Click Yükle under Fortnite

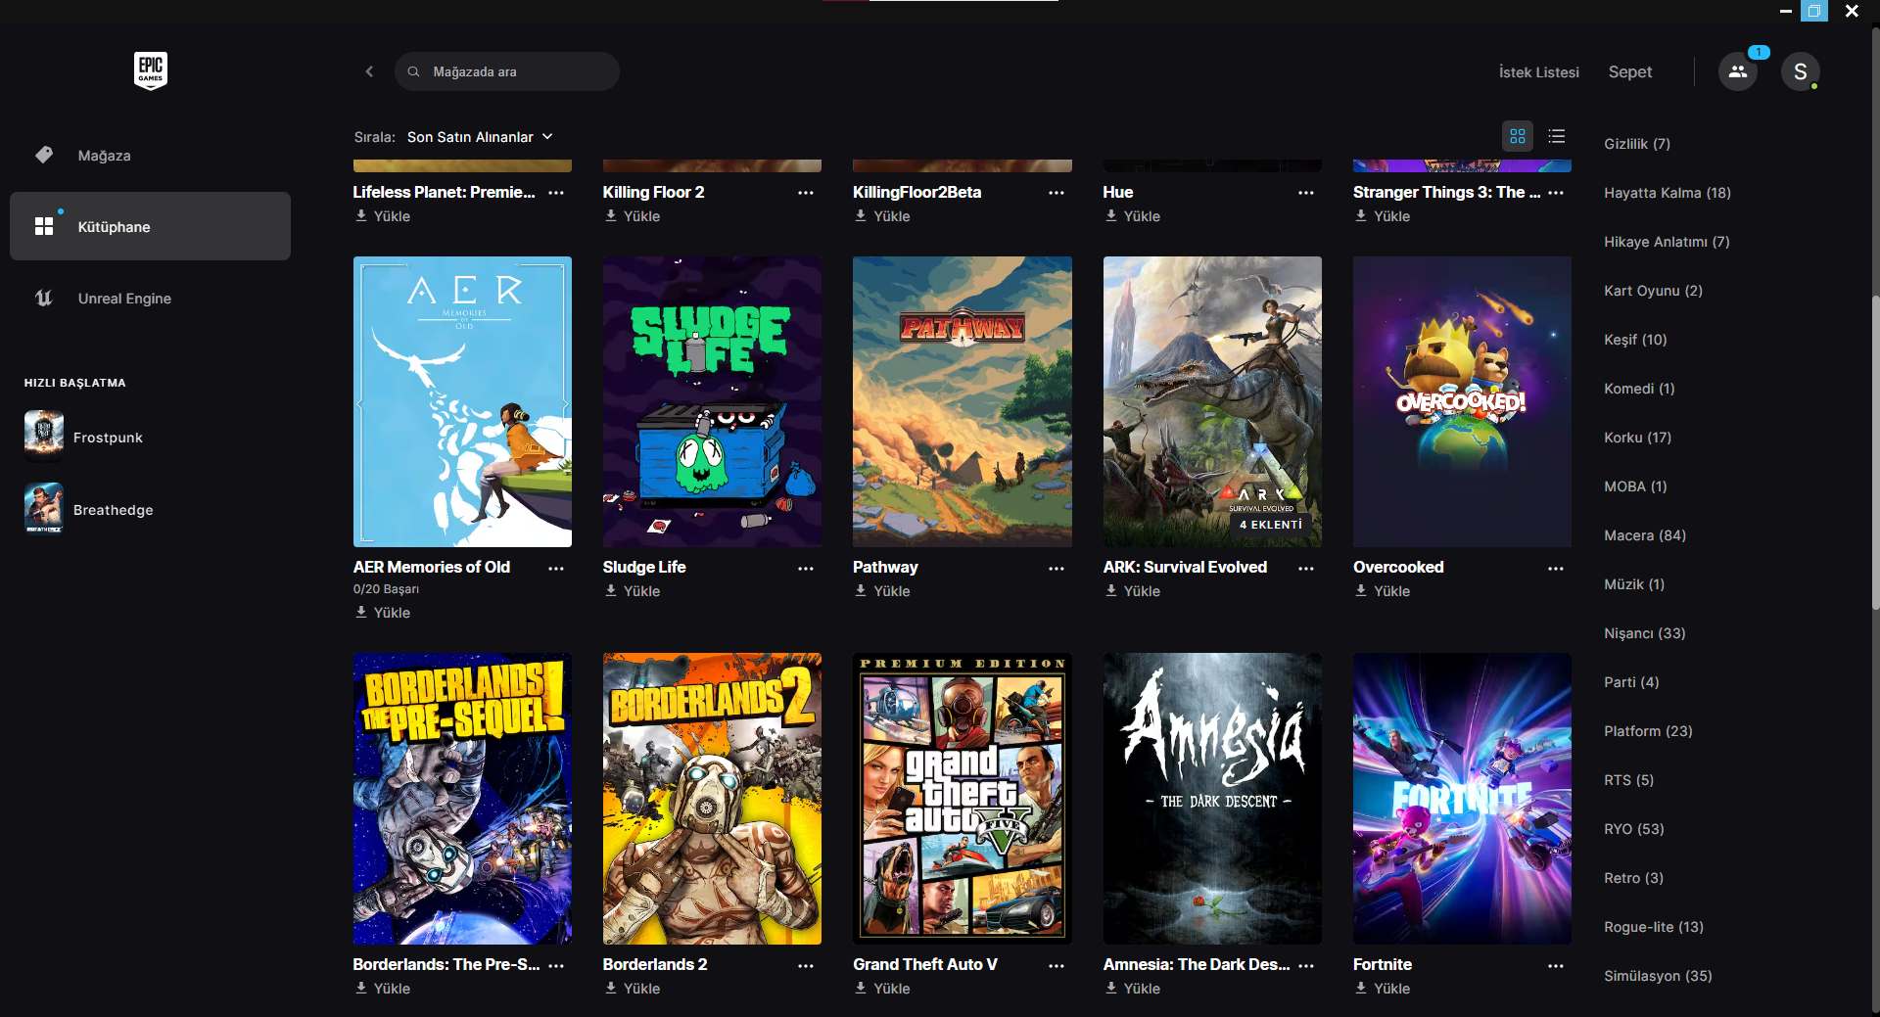pyautogui.click(x=1383, y=989)
